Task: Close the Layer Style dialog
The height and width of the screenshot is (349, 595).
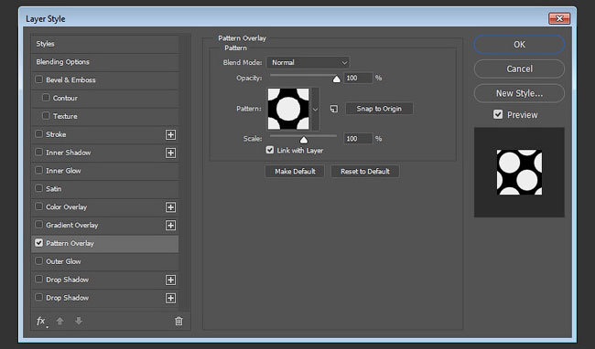Action: 559,18
